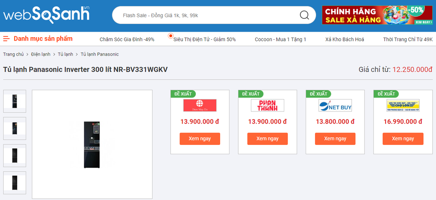Viewport: 436px width, 200px height.
Task: Go to Trang chủ breadcrumb
Action: [13, 54]
